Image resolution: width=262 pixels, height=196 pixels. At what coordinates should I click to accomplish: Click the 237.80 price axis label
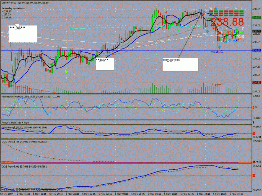click(257, 67)
